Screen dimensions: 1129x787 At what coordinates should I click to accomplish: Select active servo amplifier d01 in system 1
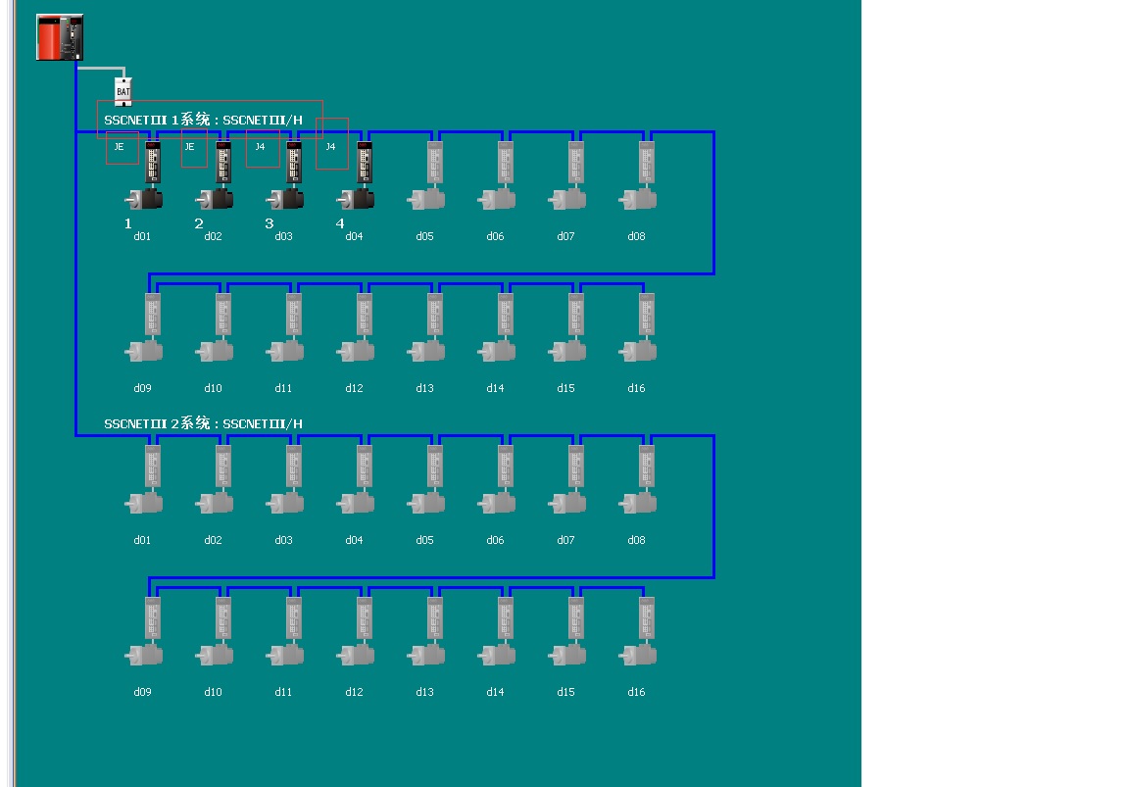pos(152,163)
